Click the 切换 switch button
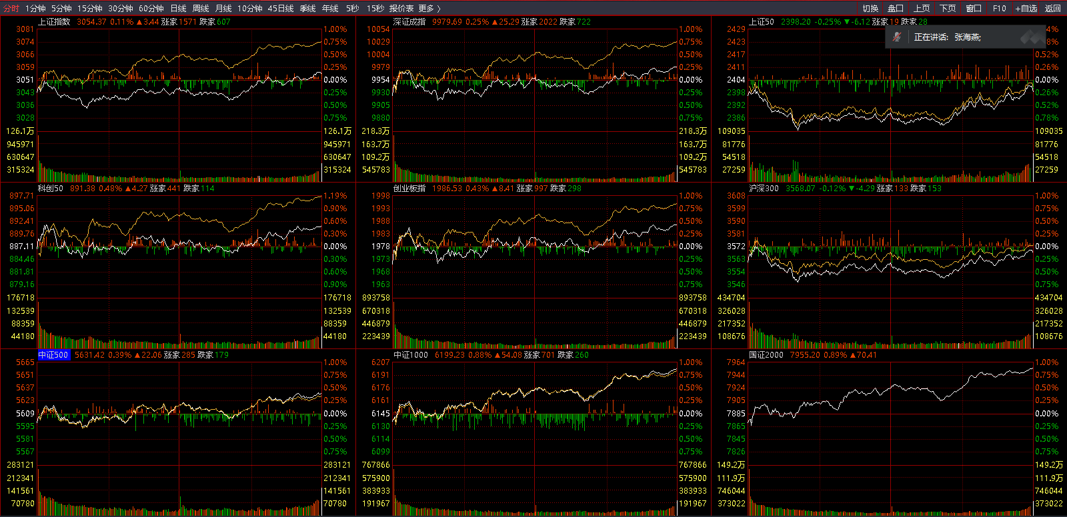Screen dimensions: 1067x517 point(870,8)
